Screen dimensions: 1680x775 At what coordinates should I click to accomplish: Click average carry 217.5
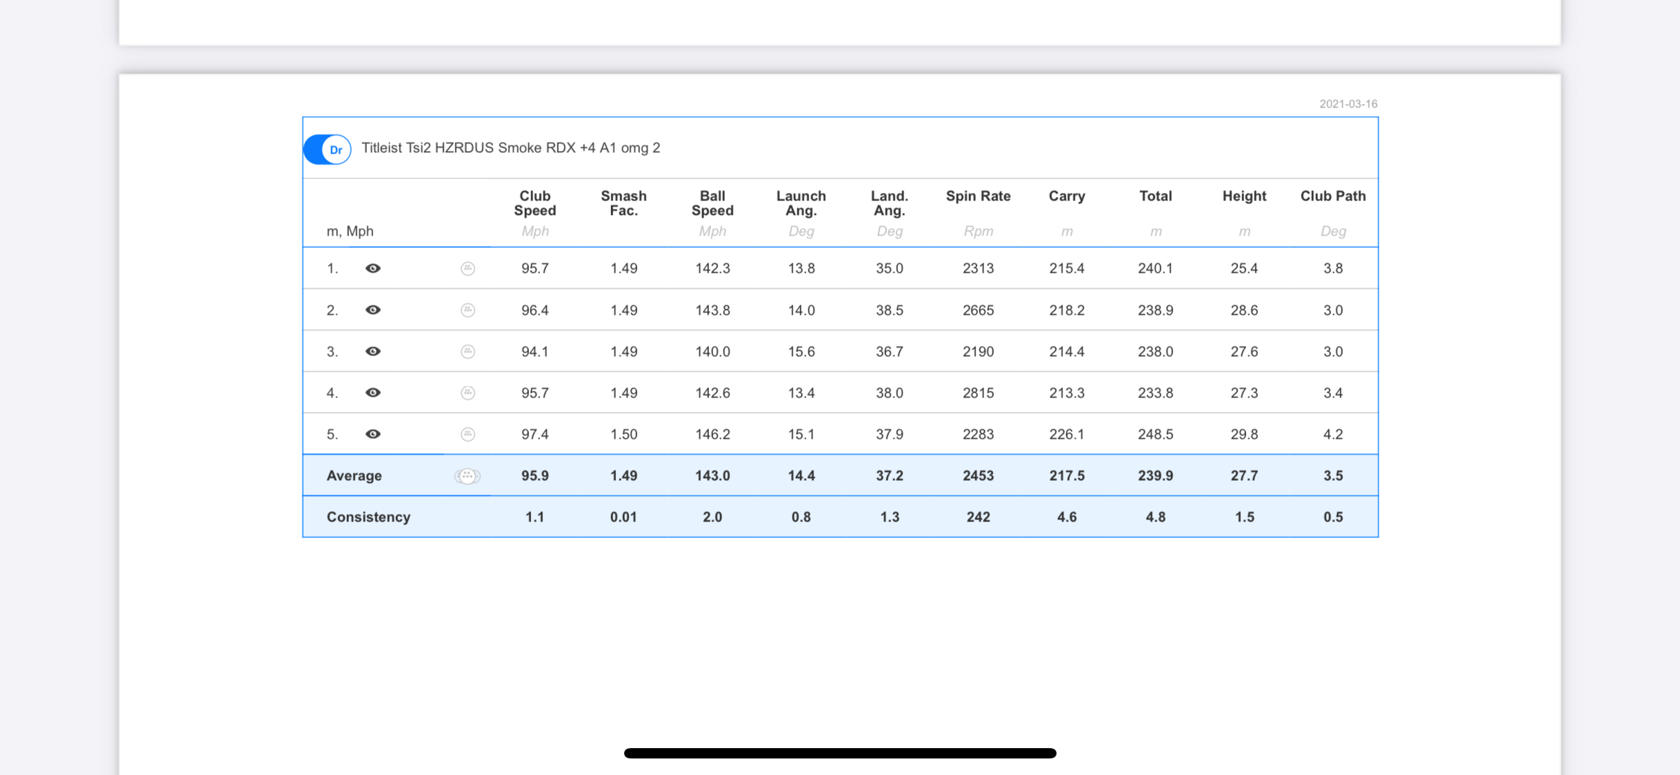click(x=1067, y=475)
